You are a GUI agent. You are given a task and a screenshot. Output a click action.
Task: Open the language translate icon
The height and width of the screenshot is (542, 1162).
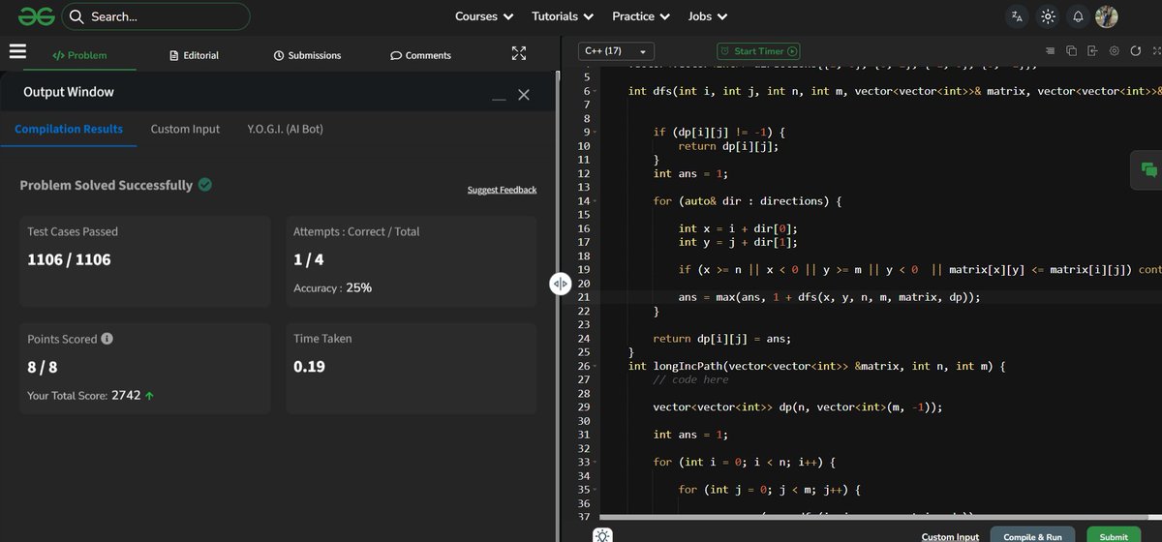[1016, 16]
